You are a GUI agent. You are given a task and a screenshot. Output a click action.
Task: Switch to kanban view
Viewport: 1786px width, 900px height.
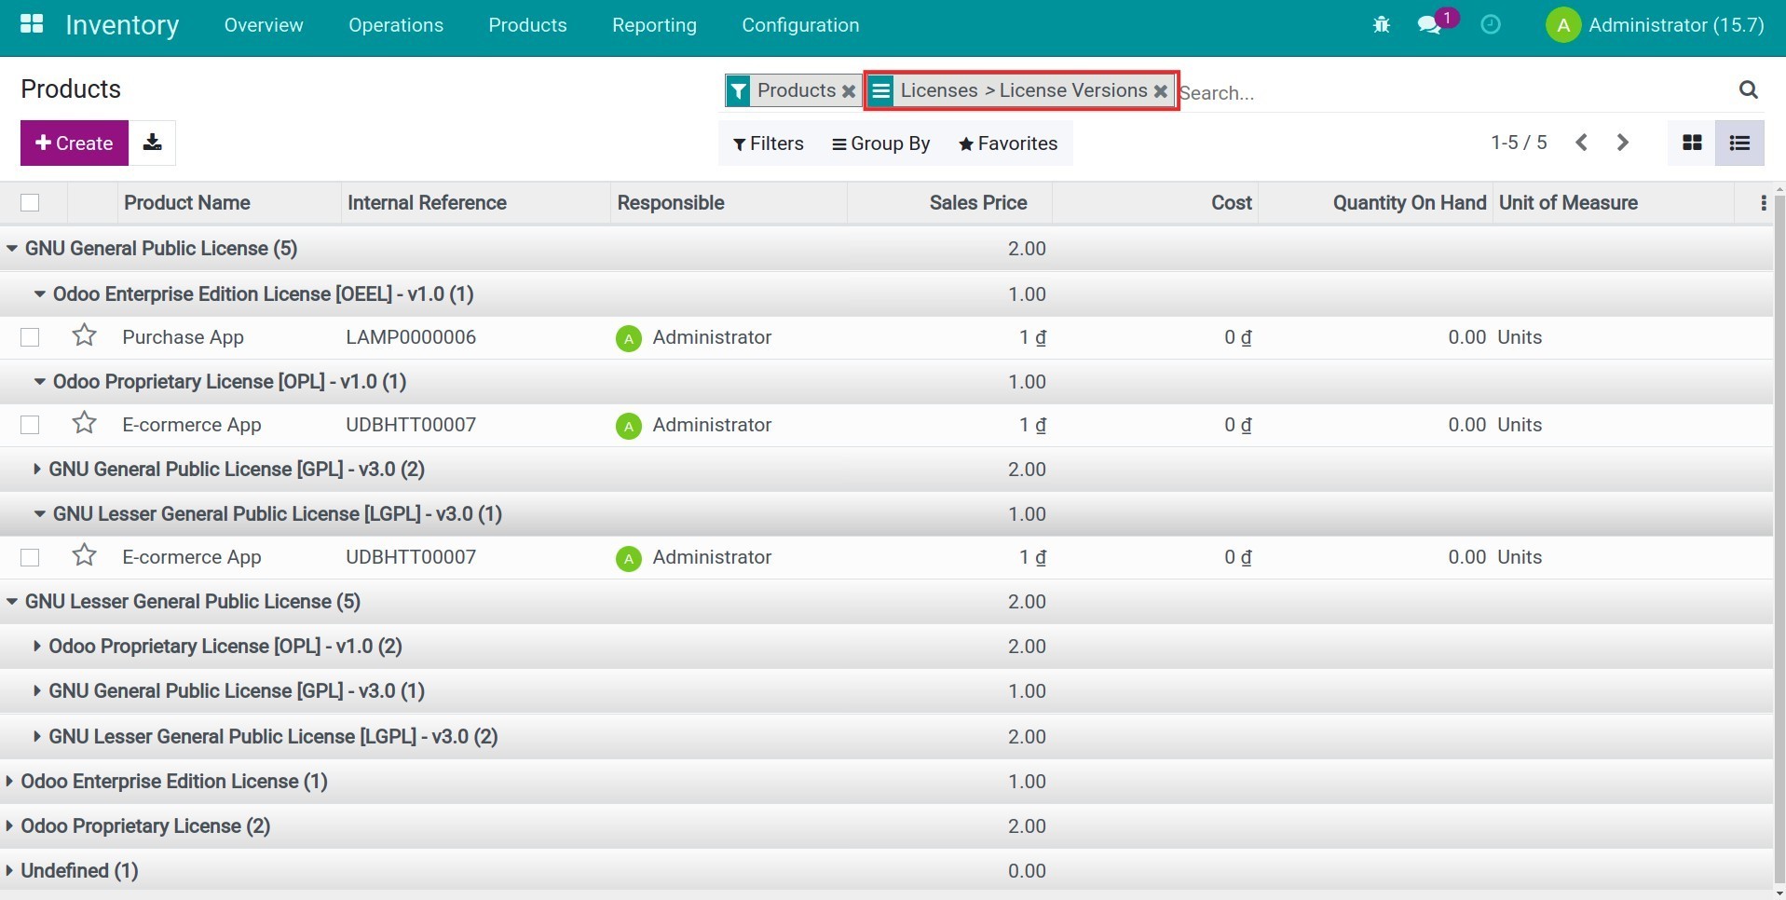(1693, 143)
